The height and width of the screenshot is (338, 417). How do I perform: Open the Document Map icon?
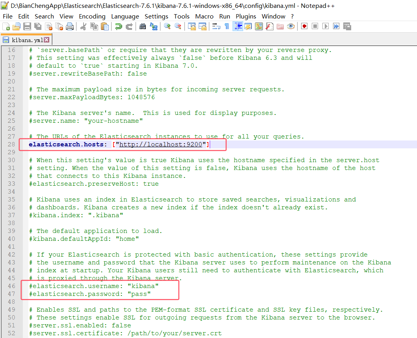[x=259, y=26]
